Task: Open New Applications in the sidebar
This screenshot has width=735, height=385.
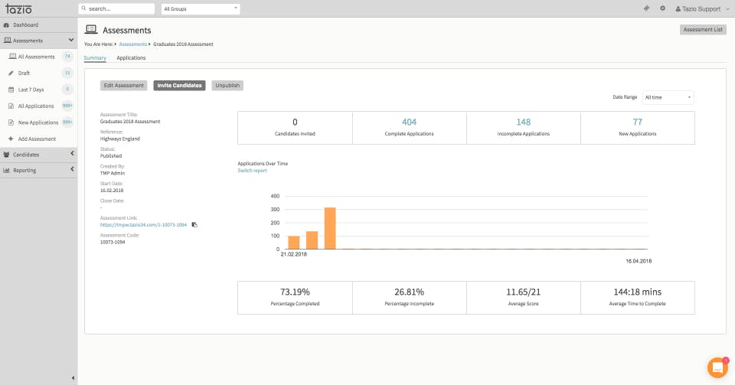Action: pyautogui.click(x=38, y=122)
